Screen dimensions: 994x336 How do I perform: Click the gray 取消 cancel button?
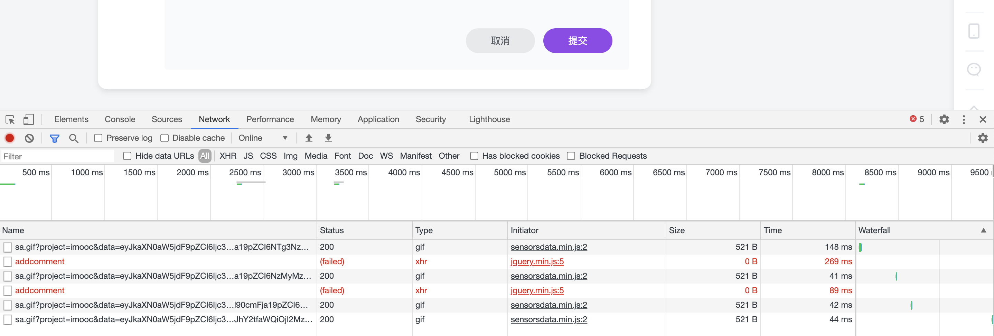pos(500,40)
